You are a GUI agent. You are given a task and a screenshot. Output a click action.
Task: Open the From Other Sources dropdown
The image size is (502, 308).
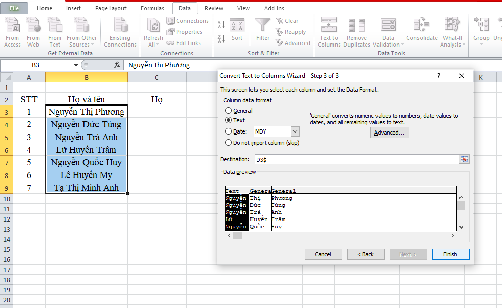point(81,32)
